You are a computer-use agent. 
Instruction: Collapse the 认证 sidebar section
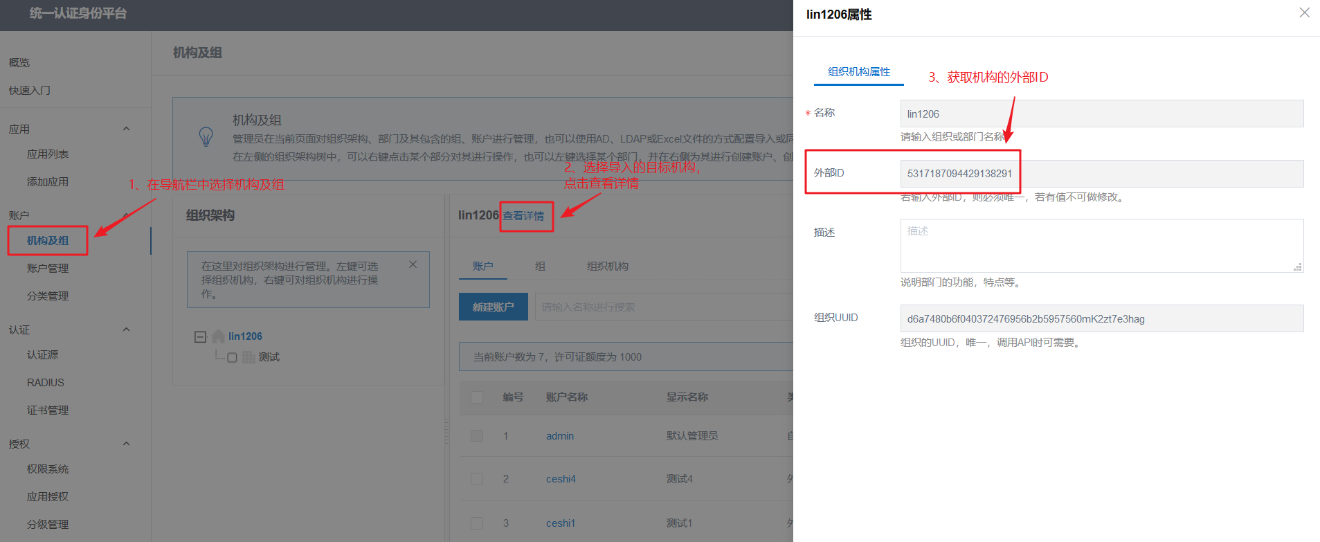tap(126, 329)
